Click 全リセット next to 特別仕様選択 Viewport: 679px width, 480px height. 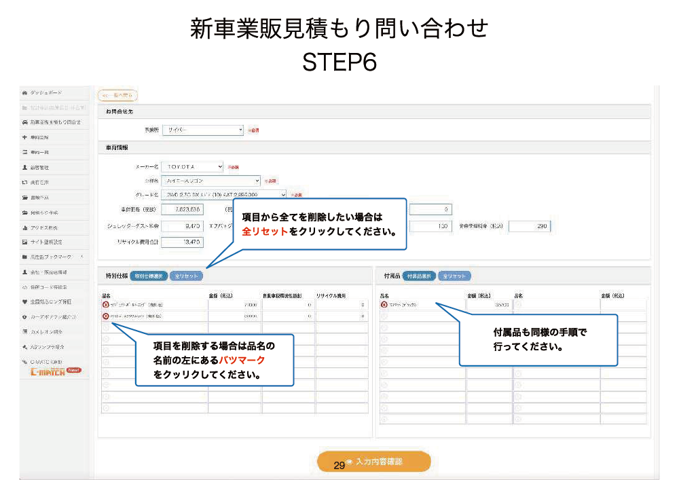coord(185,276)
